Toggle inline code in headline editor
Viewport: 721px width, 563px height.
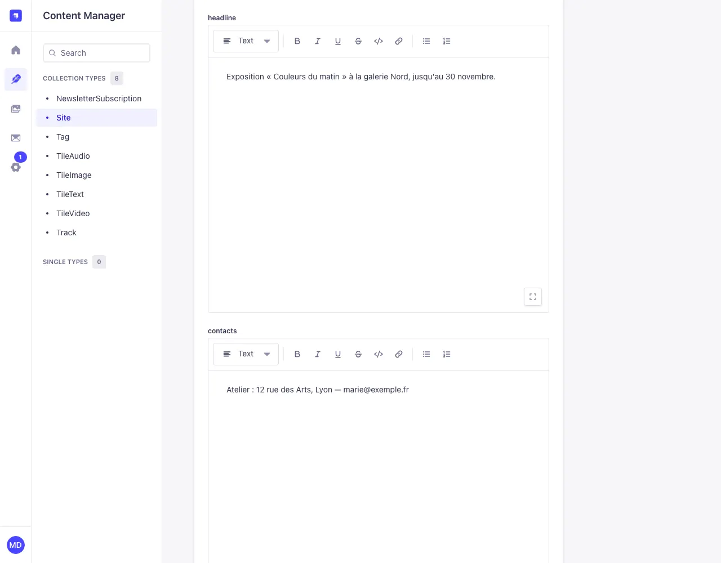coord(379,41)
